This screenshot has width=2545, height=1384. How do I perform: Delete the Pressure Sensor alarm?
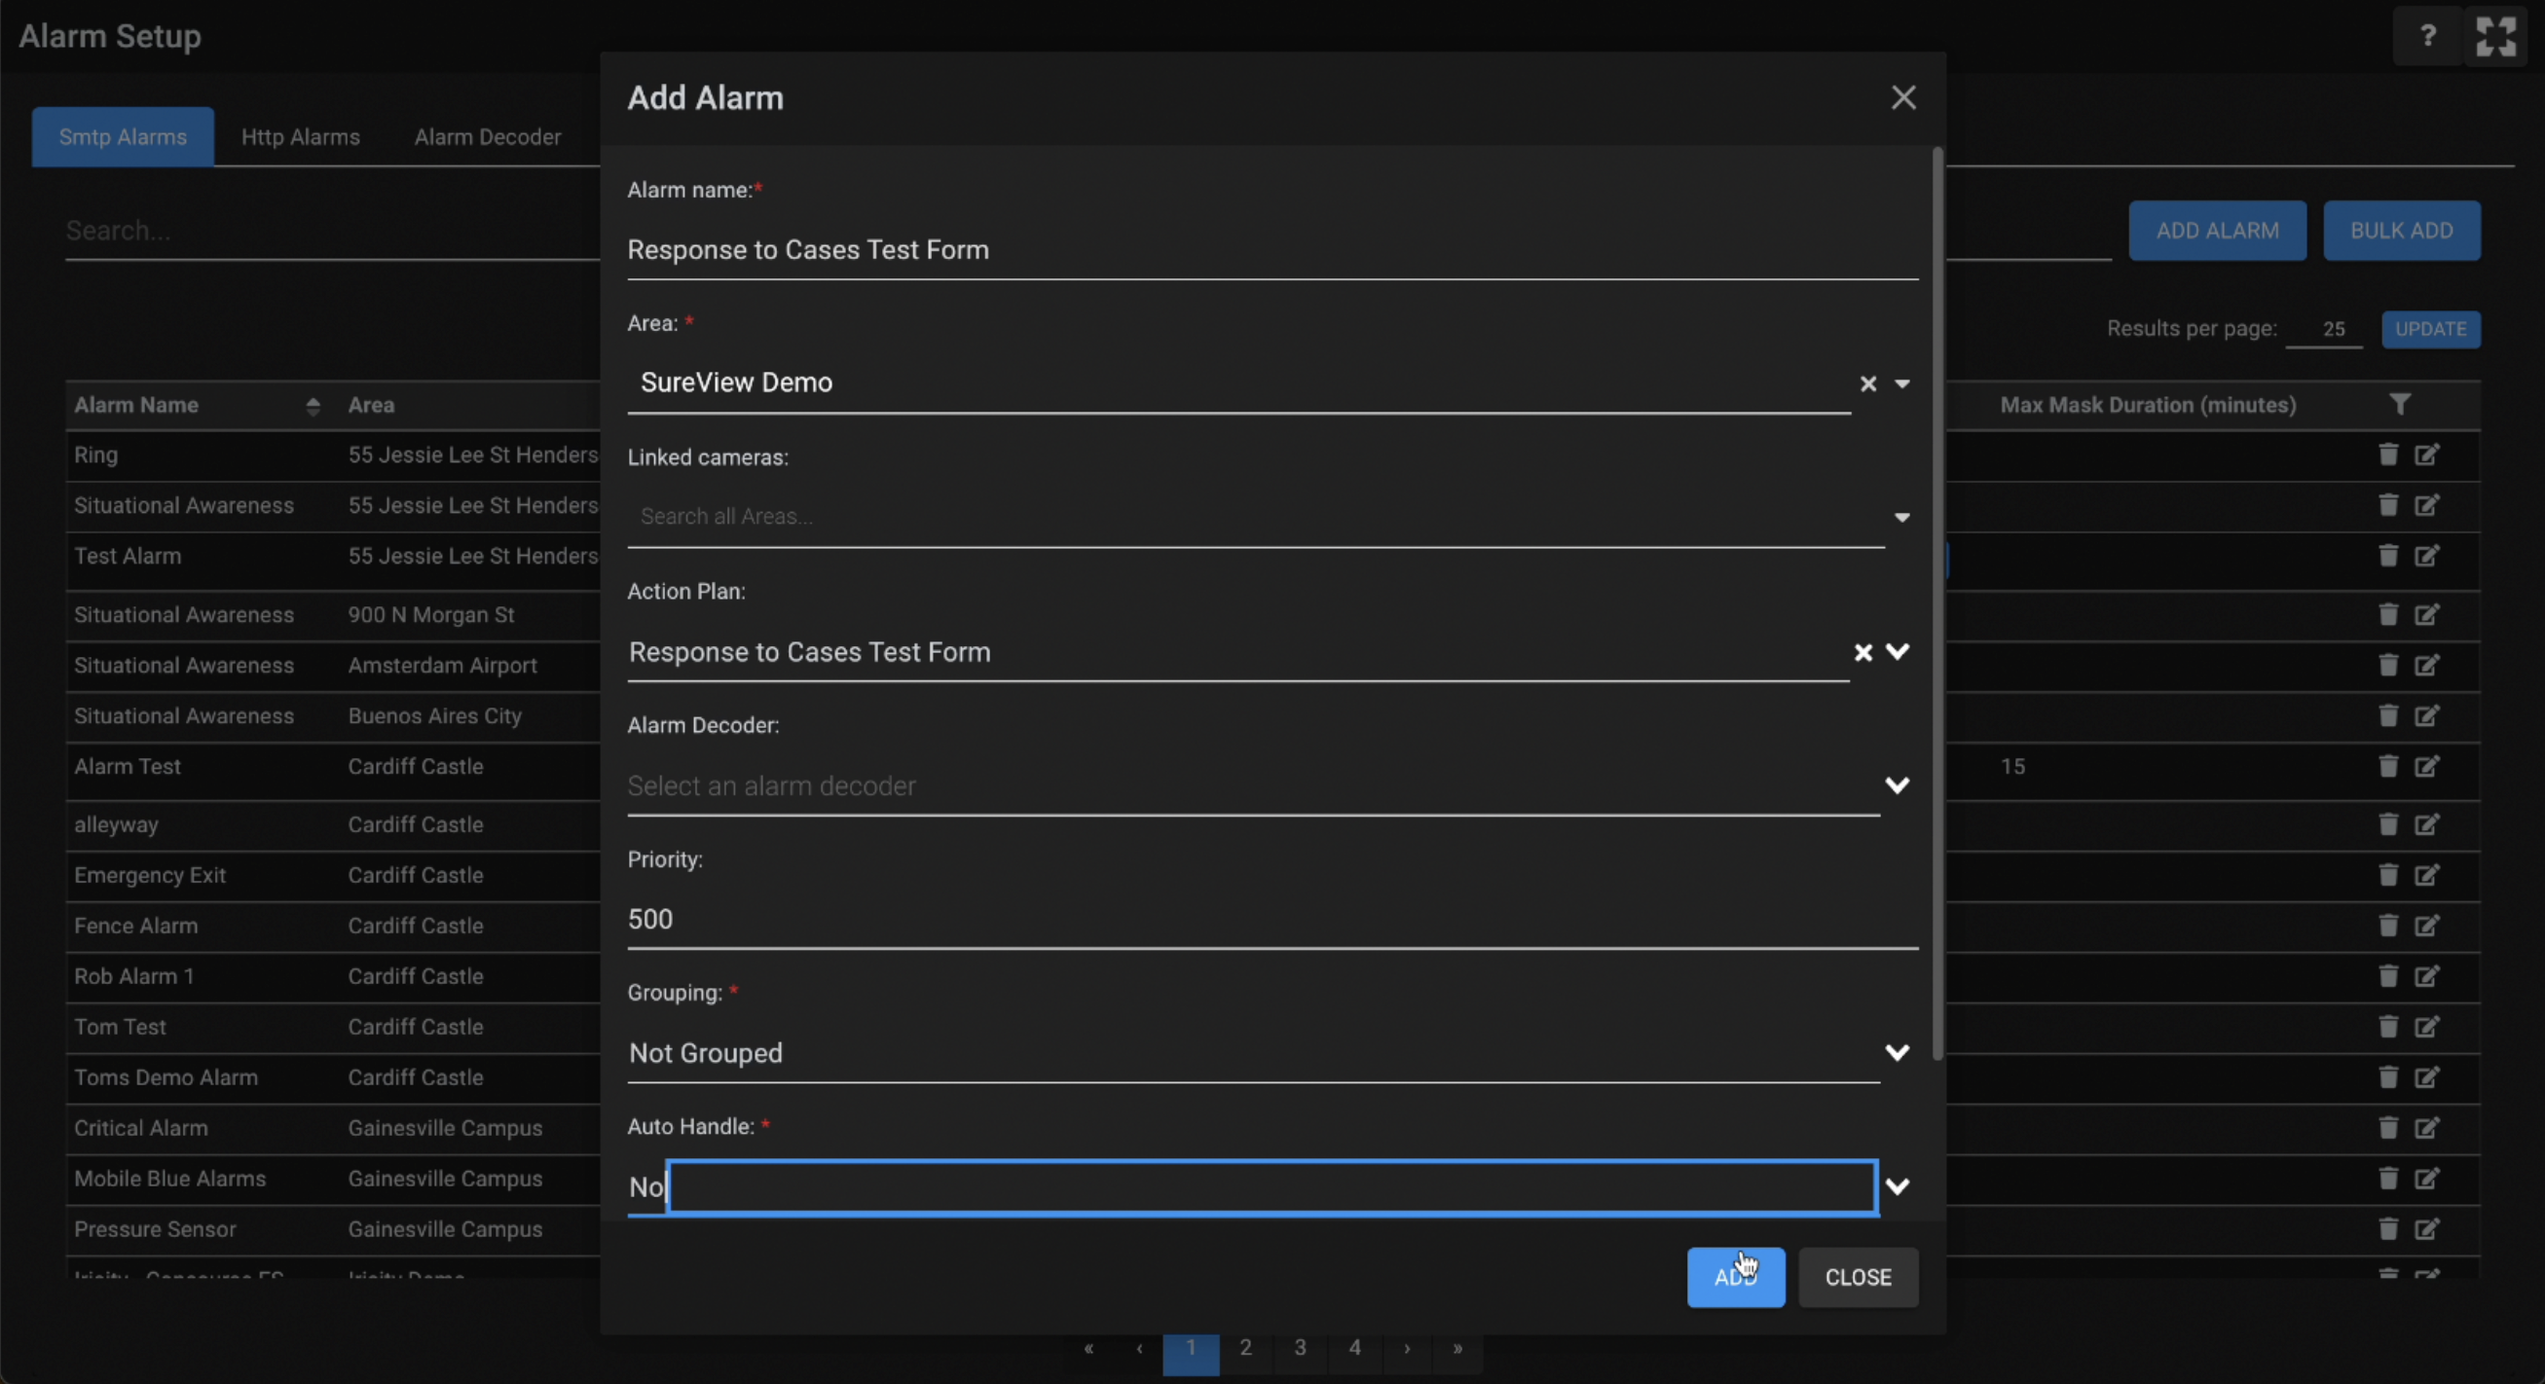pyautogui.click(x=2388, y=1228)
